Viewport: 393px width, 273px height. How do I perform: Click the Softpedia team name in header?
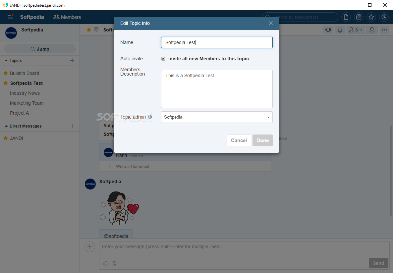pos(32,17)
